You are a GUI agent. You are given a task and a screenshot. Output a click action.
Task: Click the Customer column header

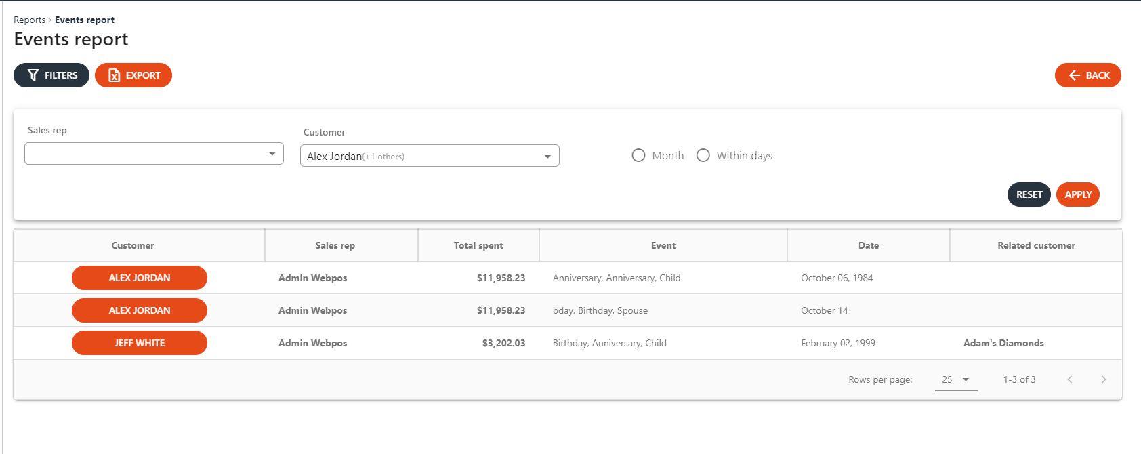click(133, 245)
